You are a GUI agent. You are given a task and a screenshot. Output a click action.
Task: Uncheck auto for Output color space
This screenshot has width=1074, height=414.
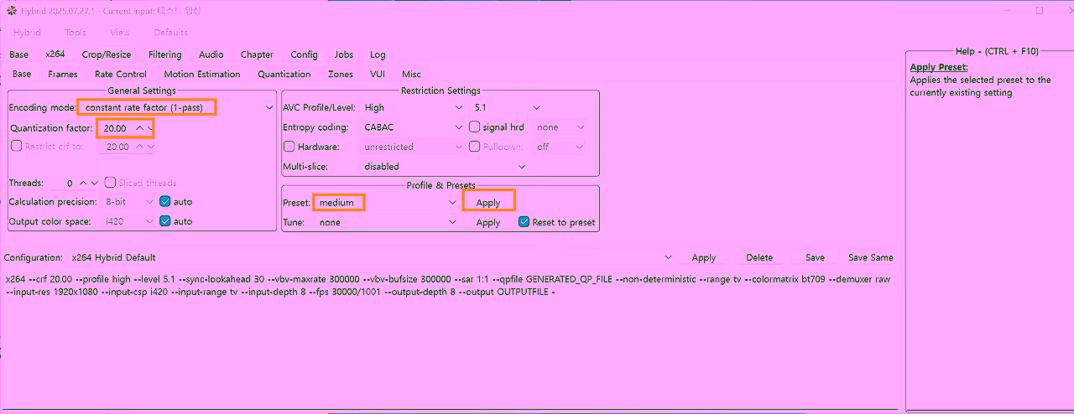point(164,221)
